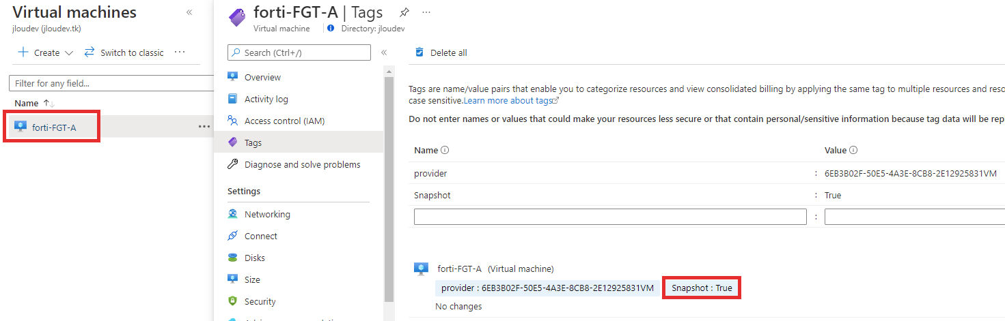Viewport: 1005px width, 321px height.
Task: Click the Overview monitor icon
Action: (232, 77)
